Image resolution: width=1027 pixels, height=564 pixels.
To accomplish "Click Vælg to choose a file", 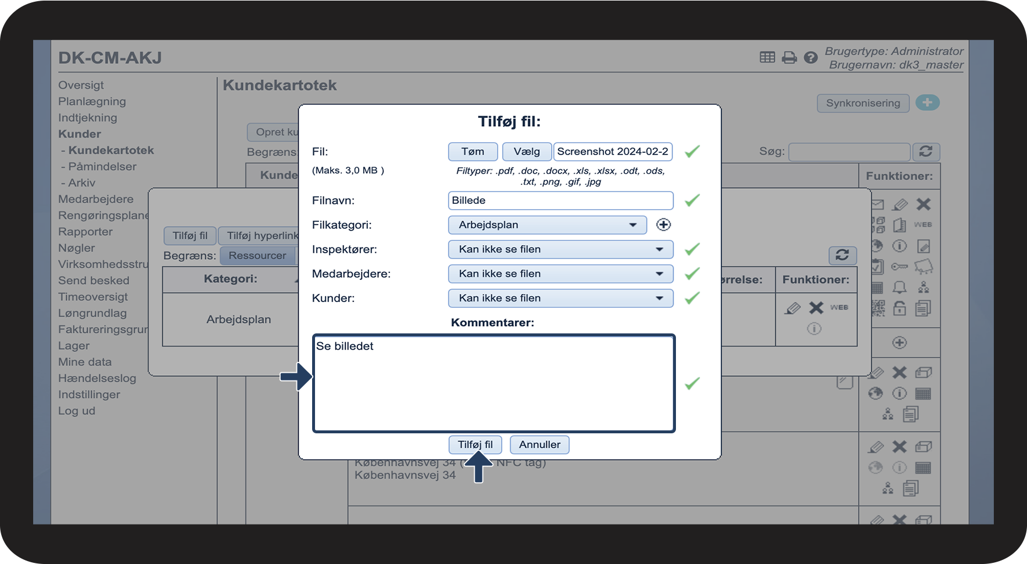I will click(527, 152).
